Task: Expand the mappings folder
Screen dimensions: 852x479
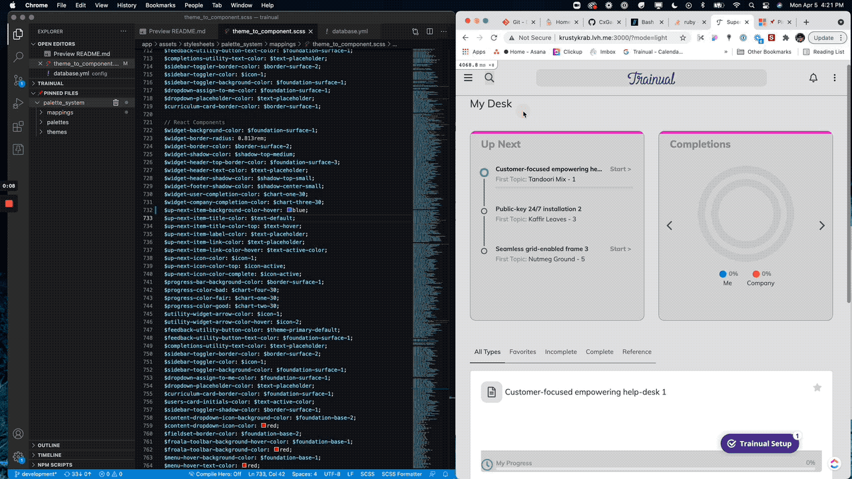Action: pyautogui.click(x=60, y=112)
